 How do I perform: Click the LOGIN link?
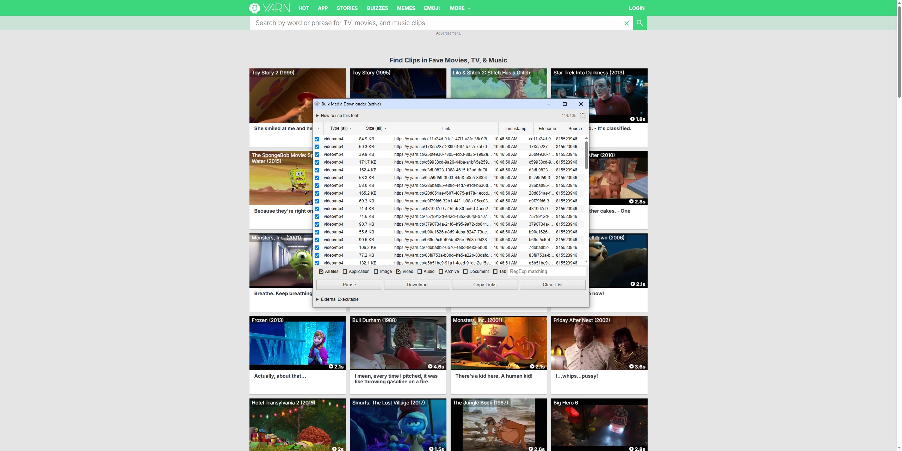[x=637, y=8]
